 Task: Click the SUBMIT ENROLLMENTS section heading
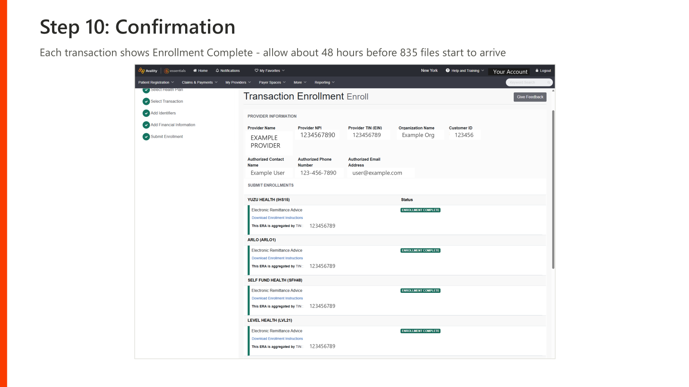pos(270,185)
